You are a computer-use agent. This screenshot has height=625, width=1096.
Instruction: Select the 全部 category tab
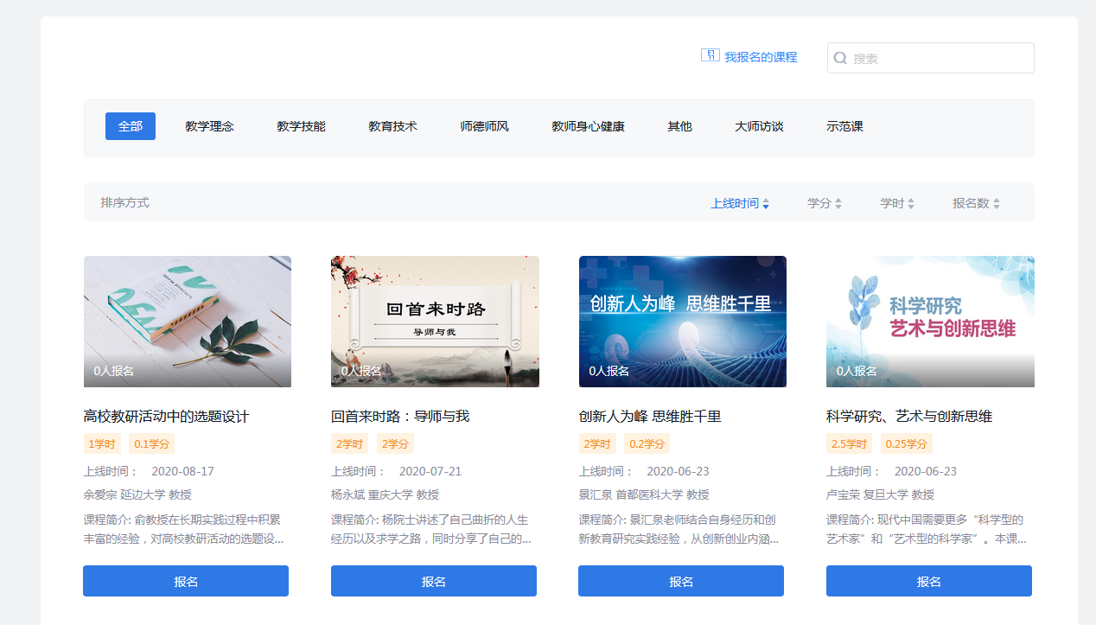131,126
